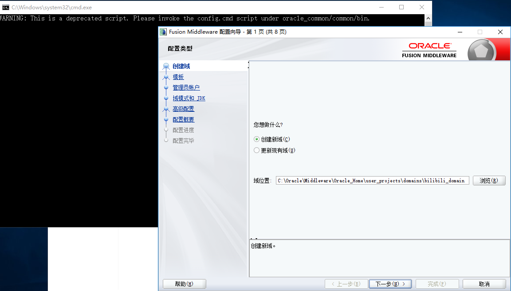Click the Fusion Middleware wizard title icon

pos(163,32)
